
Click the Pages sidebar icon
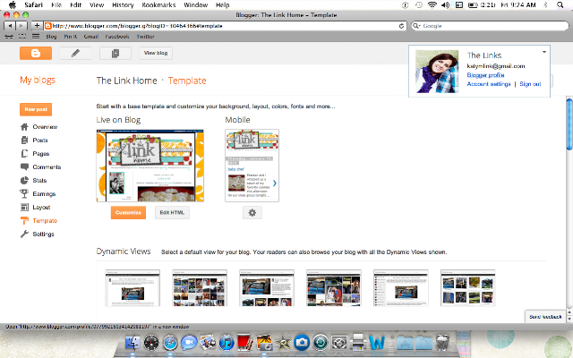[24, 153]
